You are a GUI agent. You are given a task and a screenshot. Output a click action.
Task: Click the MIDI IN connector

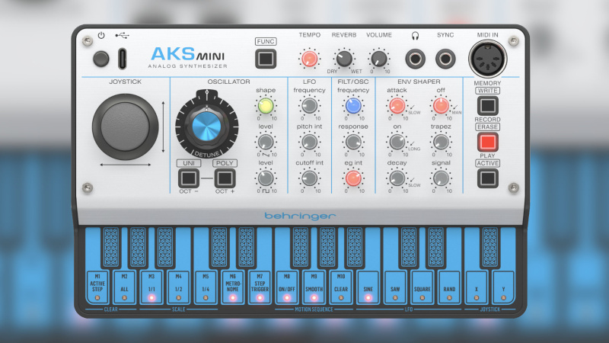point(487,59)
